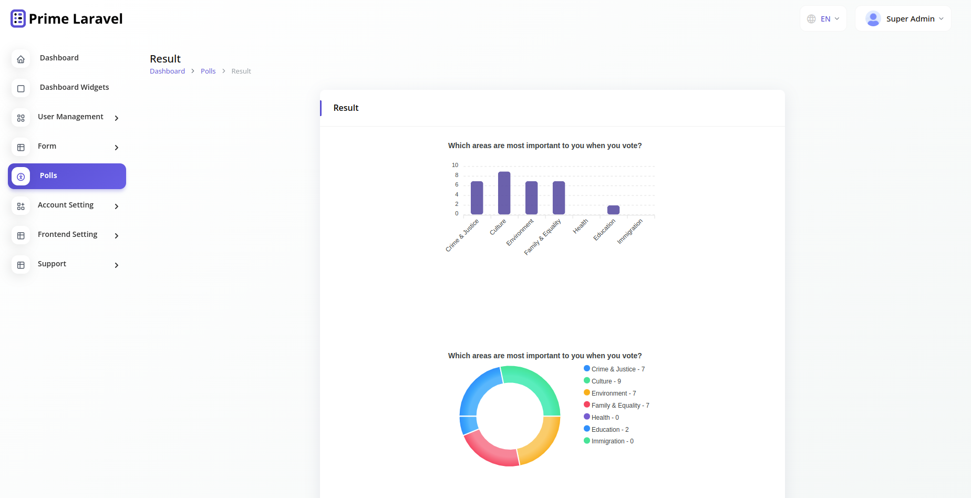Click the Dashboard home icon

coord(21,59)
